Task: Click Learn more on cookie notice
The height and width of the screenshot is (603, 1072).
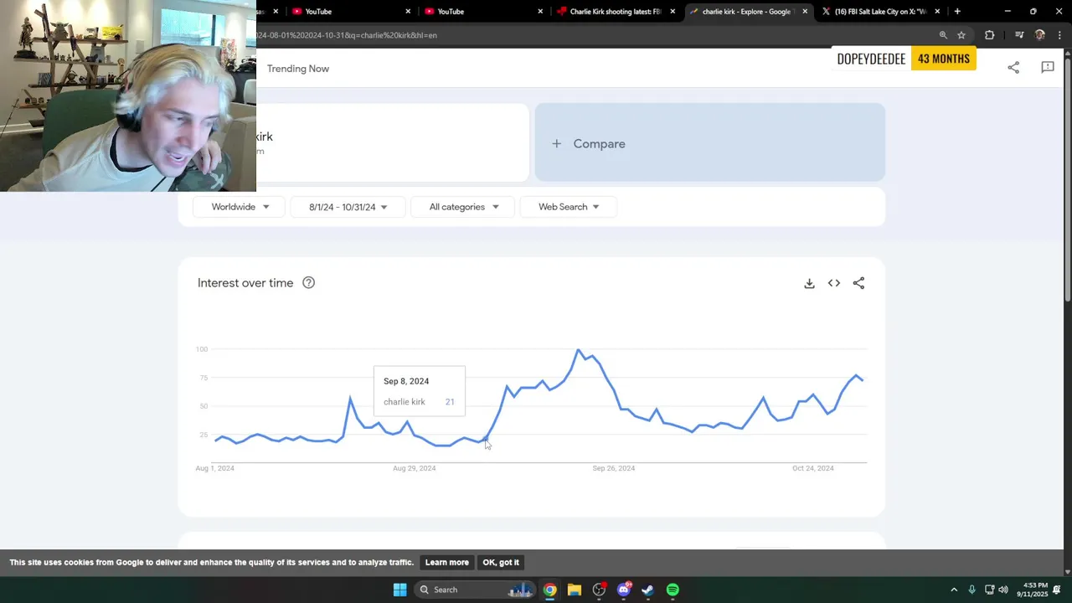Action: click(446, 562)
